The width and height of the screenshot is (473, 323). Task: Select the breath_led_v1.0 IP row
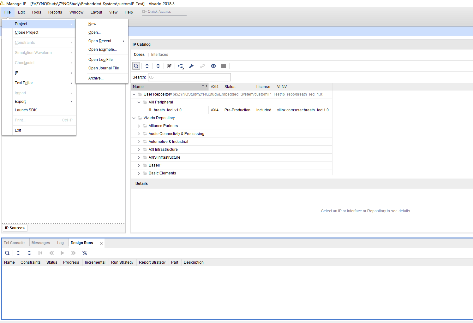pos(231,110)
